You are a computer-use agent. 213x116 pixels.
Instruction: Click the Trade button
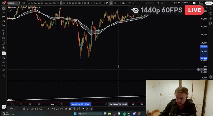tap(201, 3)
